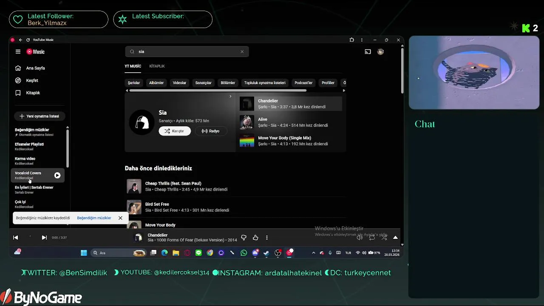Filter results by Profiller
Viewport: 544px width, 306px height.
coord(328,83)
